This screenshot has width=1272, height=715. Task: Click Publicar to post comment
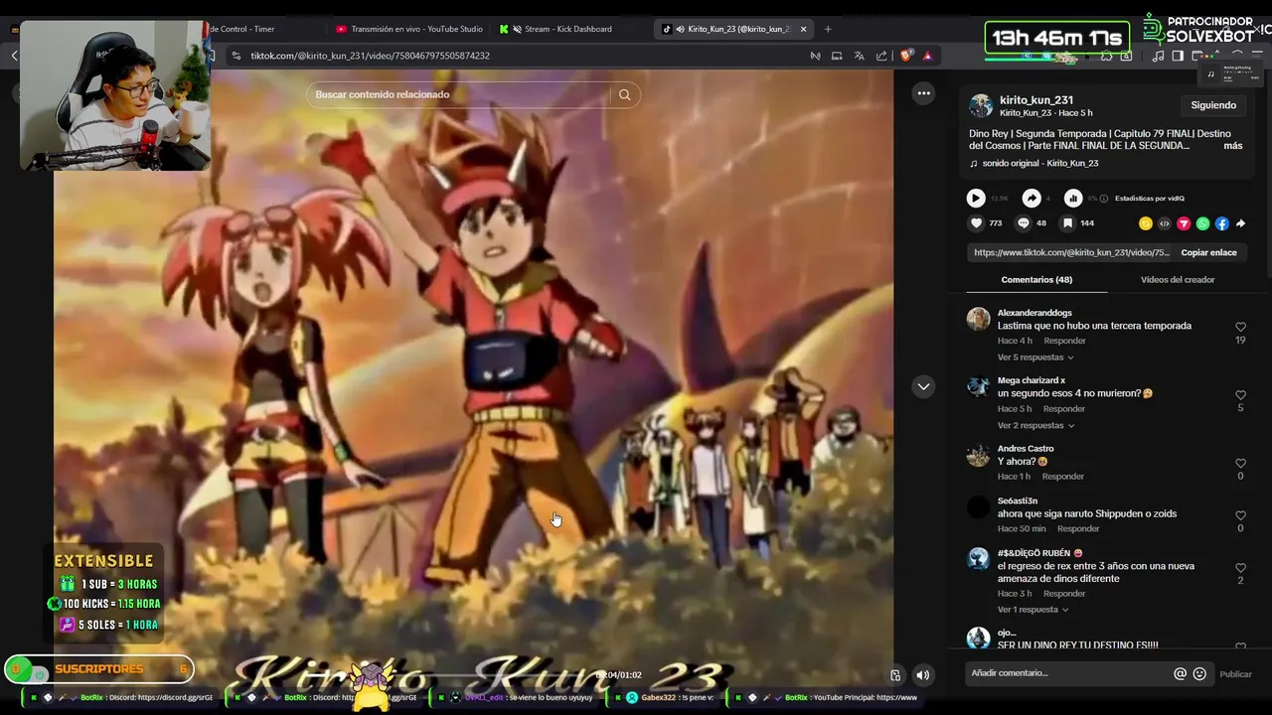click(x=1235, y=674)
